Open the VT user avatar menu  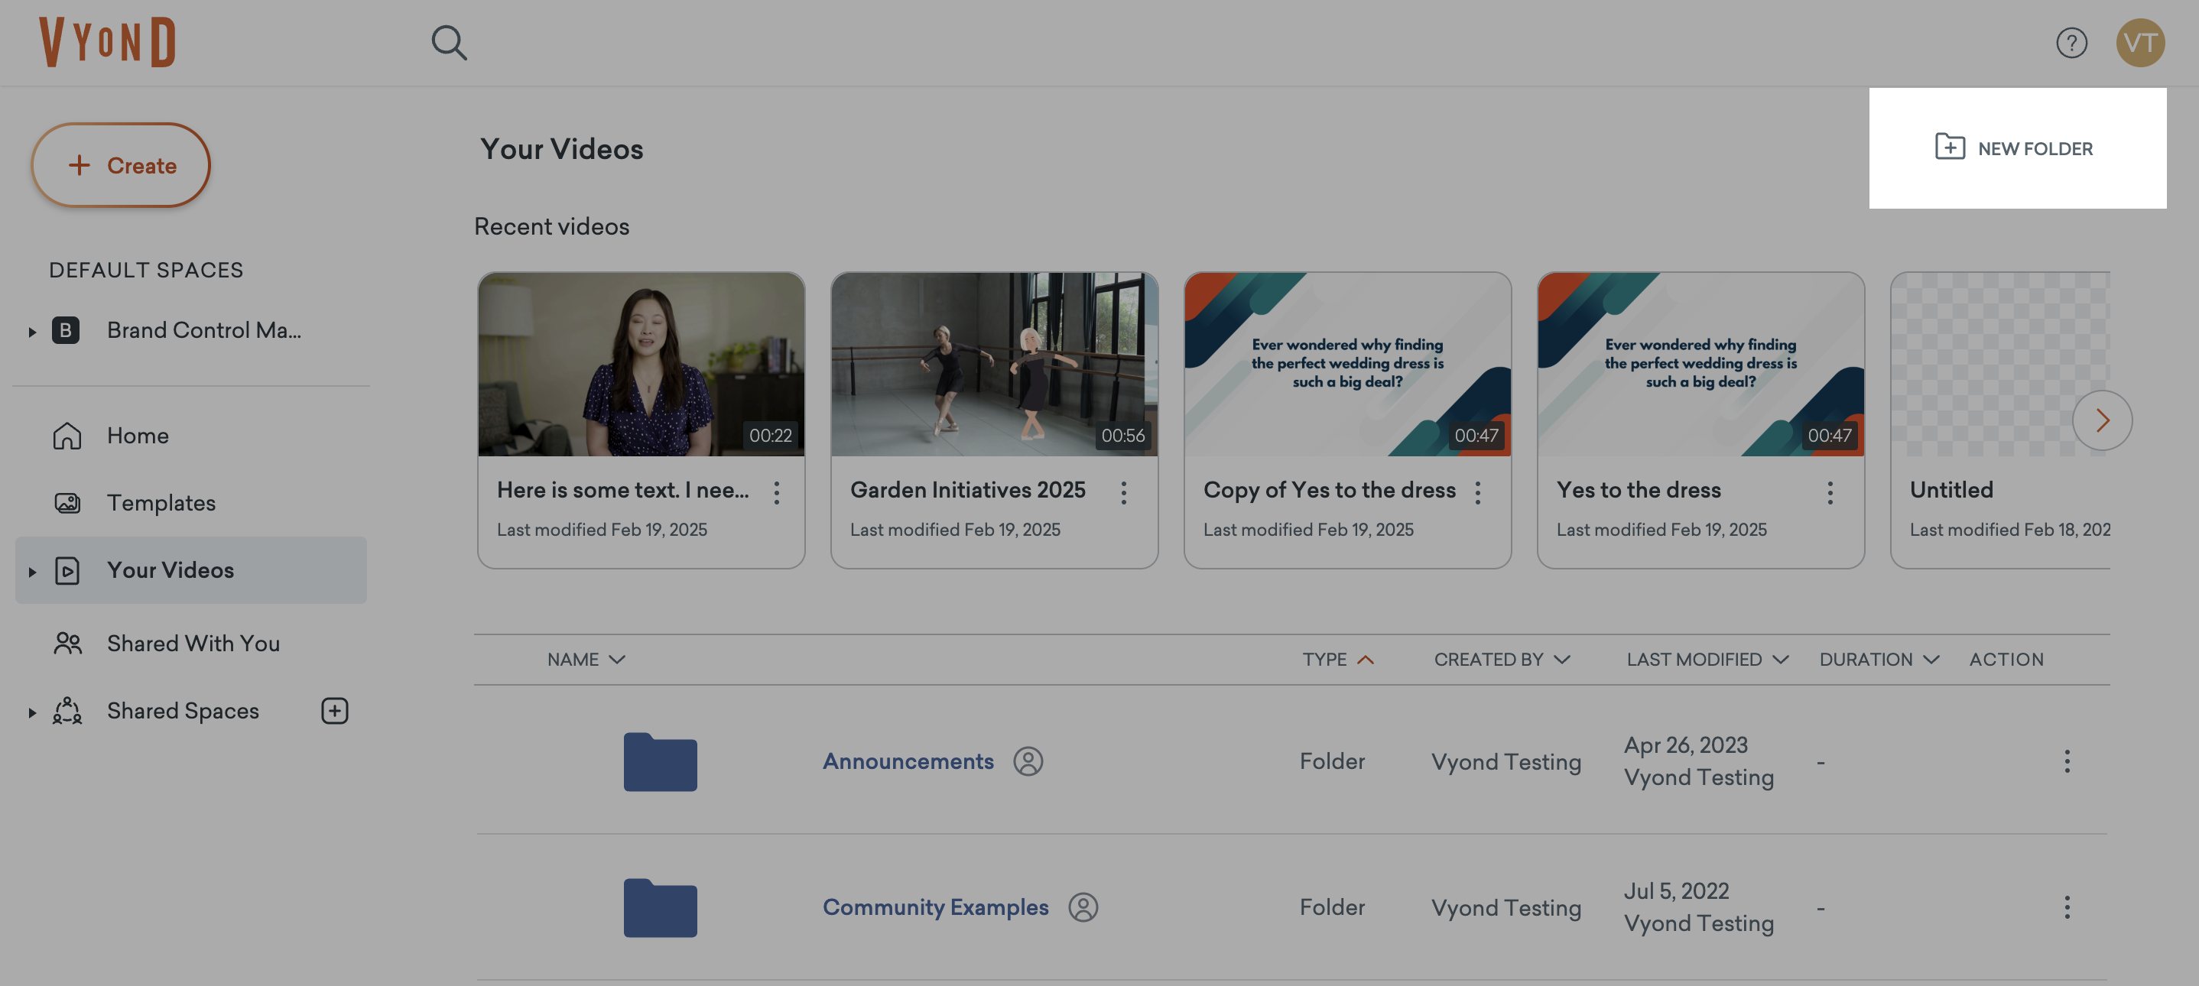coord(2139,43)
